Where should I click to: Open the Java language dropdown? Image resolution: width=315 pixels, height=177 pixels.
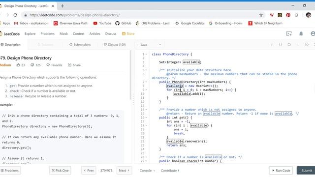[x=150, y=45]
